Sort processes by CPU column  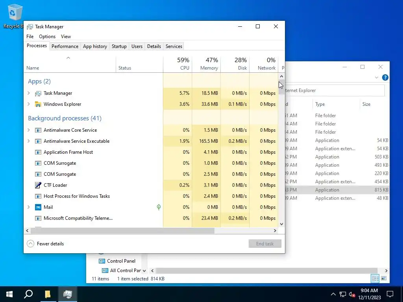coord(177,64)
